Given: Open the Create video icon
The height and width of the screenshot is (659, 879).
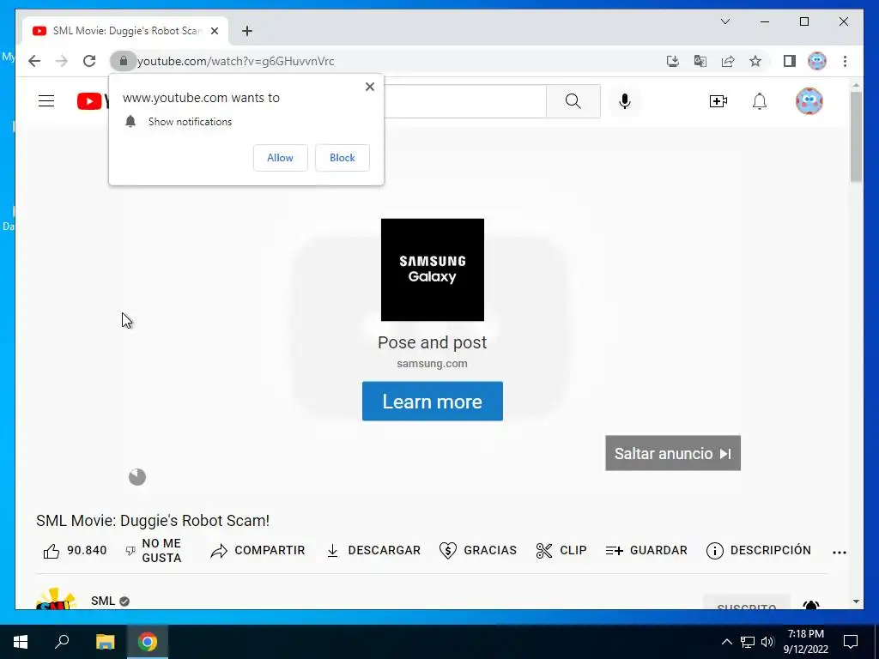Looking at the screenshot, I should coord(718,101).
